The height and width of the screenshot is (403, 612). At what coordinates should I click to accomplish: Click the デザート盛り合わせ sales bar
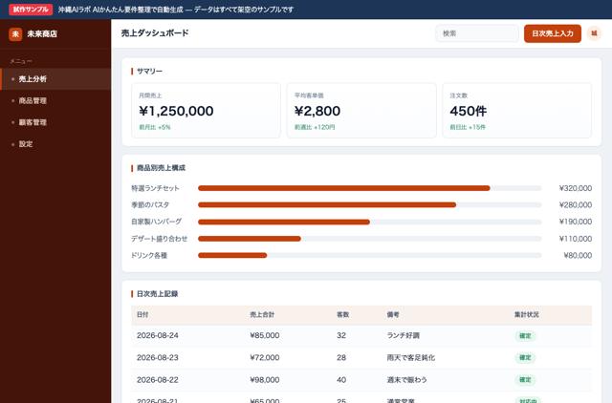click(x=370, y=239)
